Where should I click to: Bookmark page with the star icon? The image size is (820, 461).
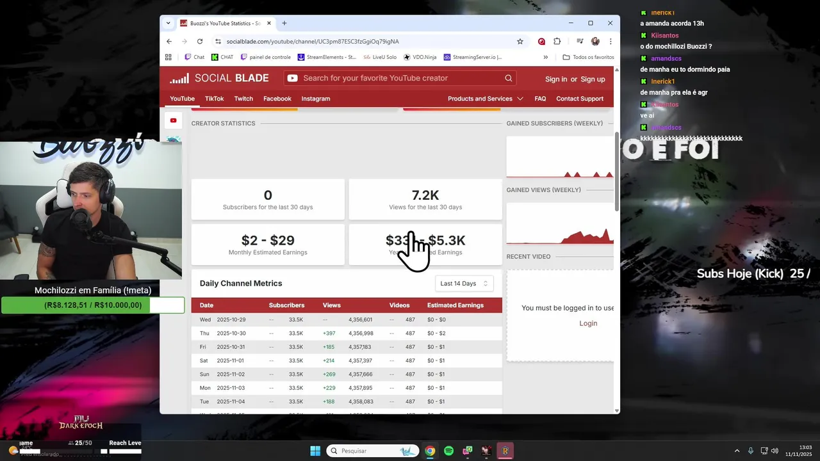pos(520,41)
